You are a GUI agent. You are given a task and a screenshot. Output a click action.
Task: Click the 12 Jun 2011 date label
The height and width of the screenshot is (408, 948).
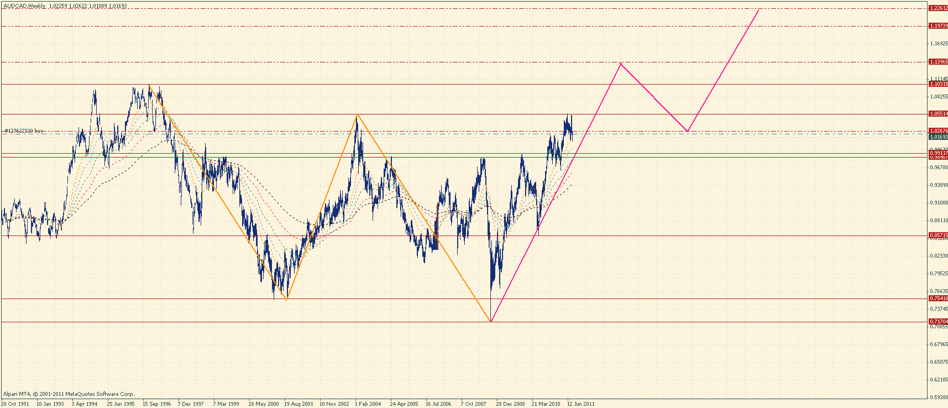[x=580, y=404]
